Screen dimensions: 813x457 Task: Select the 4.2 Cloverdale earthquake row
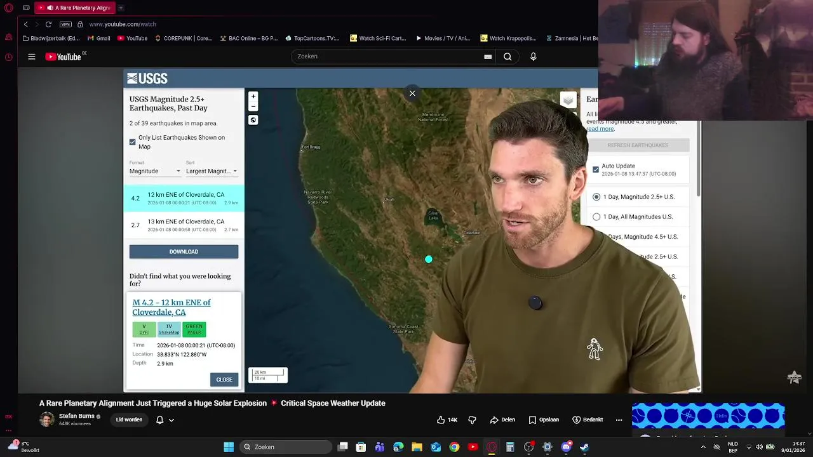(x=184, y=198)
